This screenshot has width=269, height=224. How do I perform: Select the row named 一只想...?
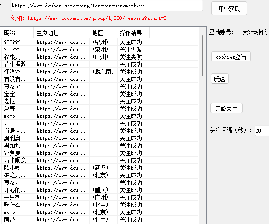100,197
